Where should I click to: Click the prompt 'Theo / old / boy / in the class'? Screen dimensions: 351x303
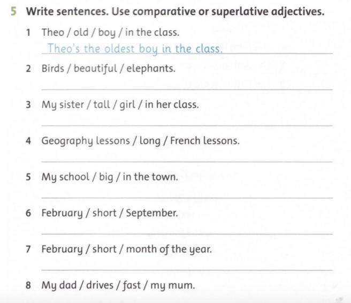coord(110,32)
